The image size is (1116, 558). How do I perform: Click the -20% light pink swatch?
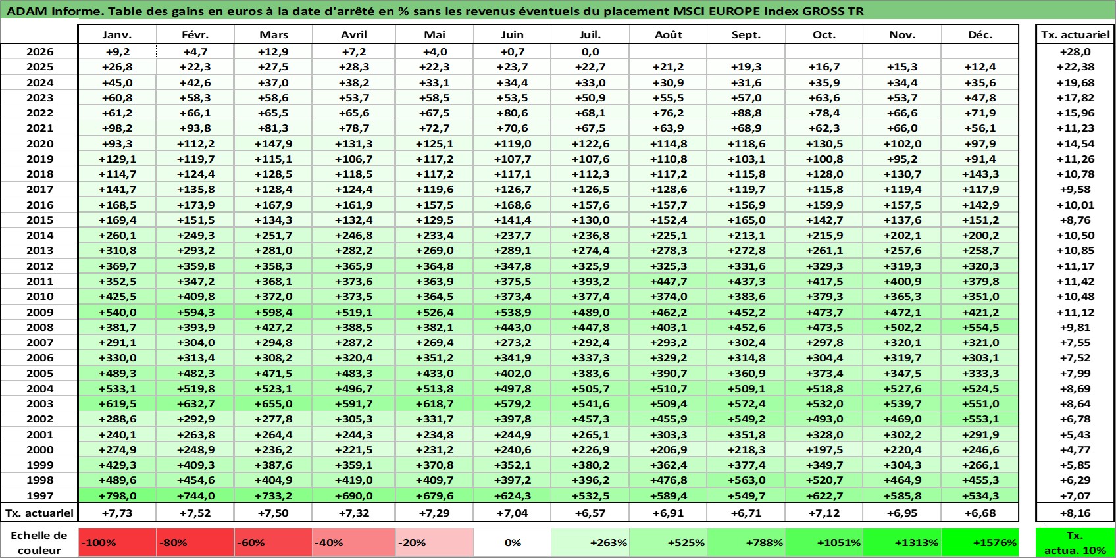coord(434,542)
